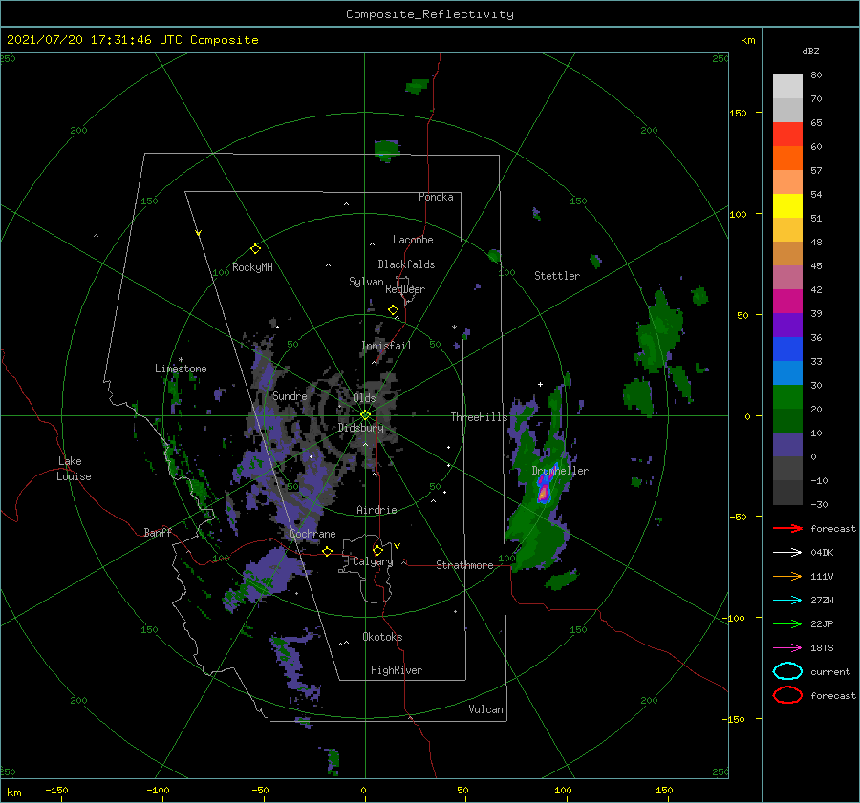This screenshot has width=860, height=803.
Task: Pick the cyan 27ZW arrow legend icon
Action: click(787, 601)
